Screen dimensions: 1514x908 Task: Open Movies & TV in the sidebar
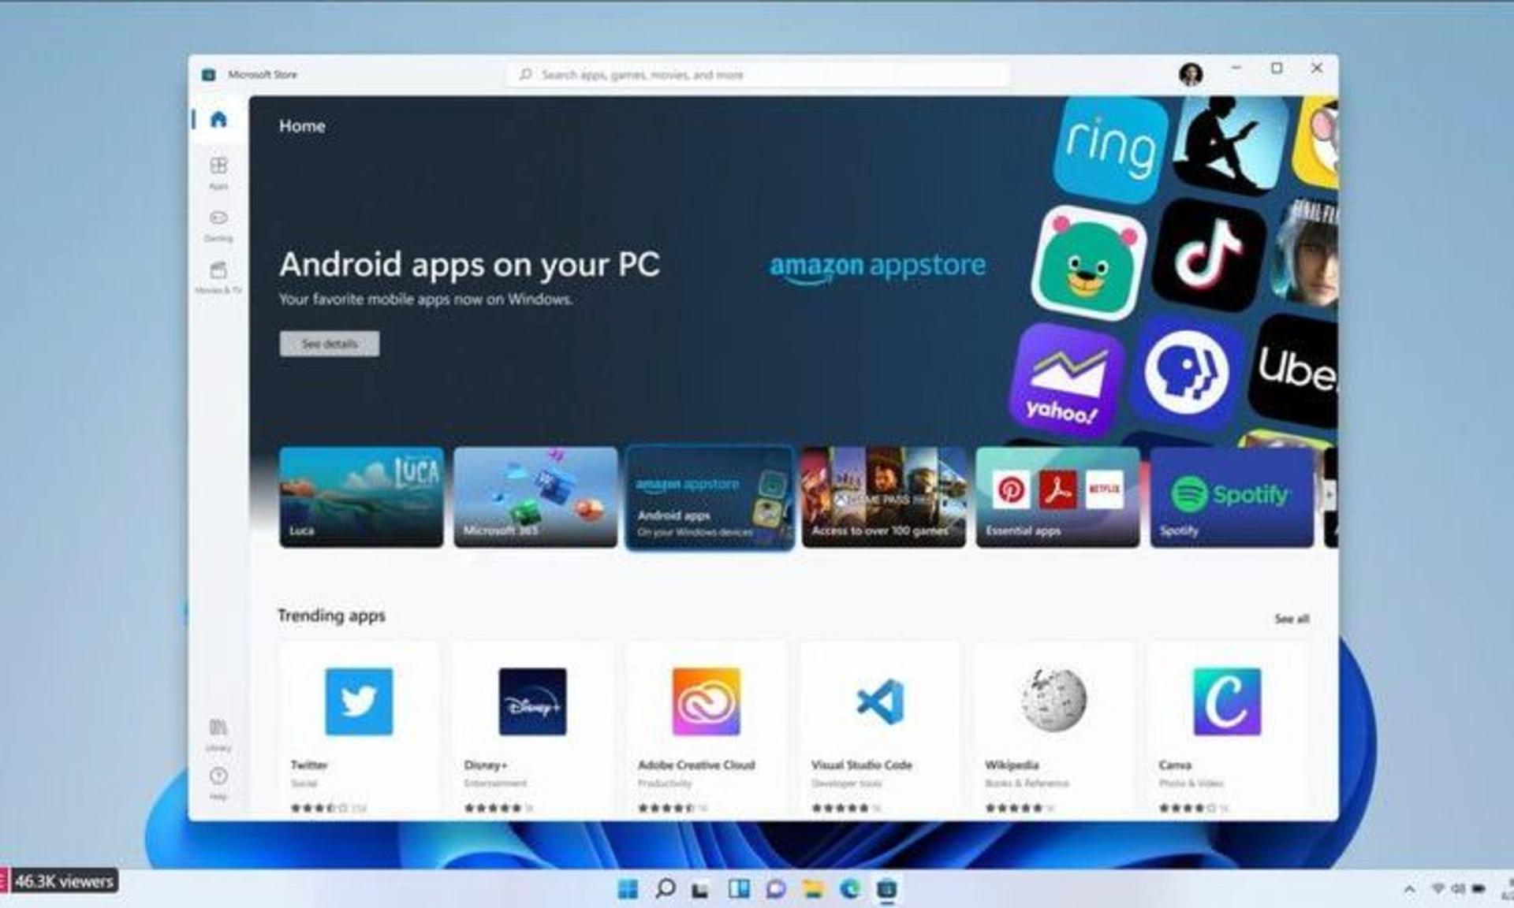point(218,277)
